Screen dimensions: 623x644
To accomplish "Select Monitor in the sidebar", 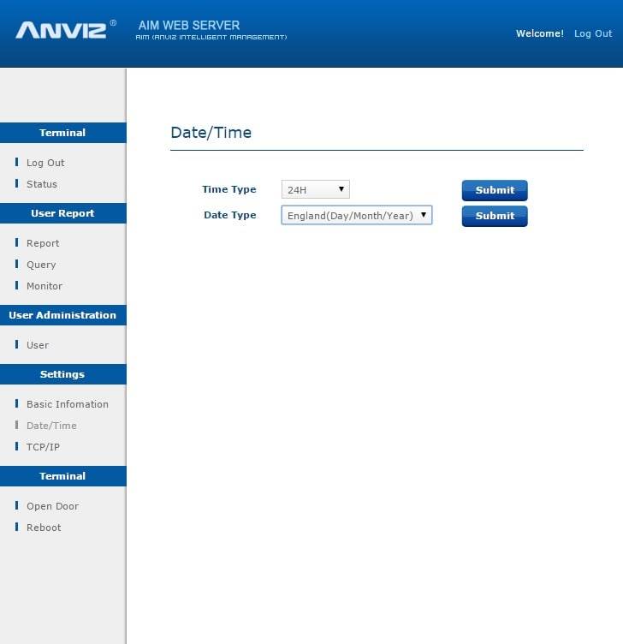I will coord(44,286).
